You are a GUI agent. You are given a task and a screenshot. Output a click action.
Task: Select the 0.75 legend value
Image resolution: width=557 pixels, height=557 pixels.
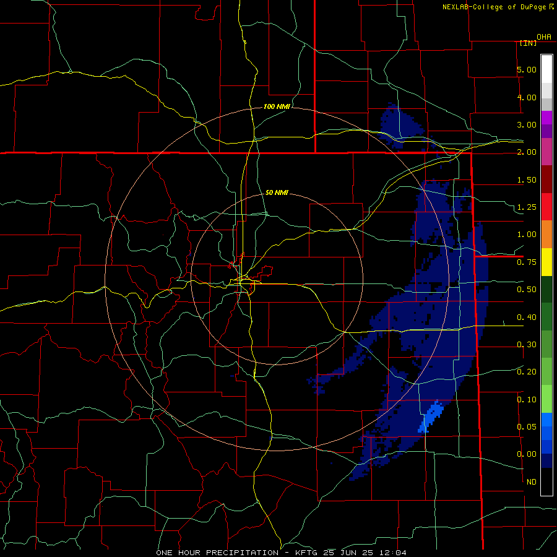(x=527, y=262)
